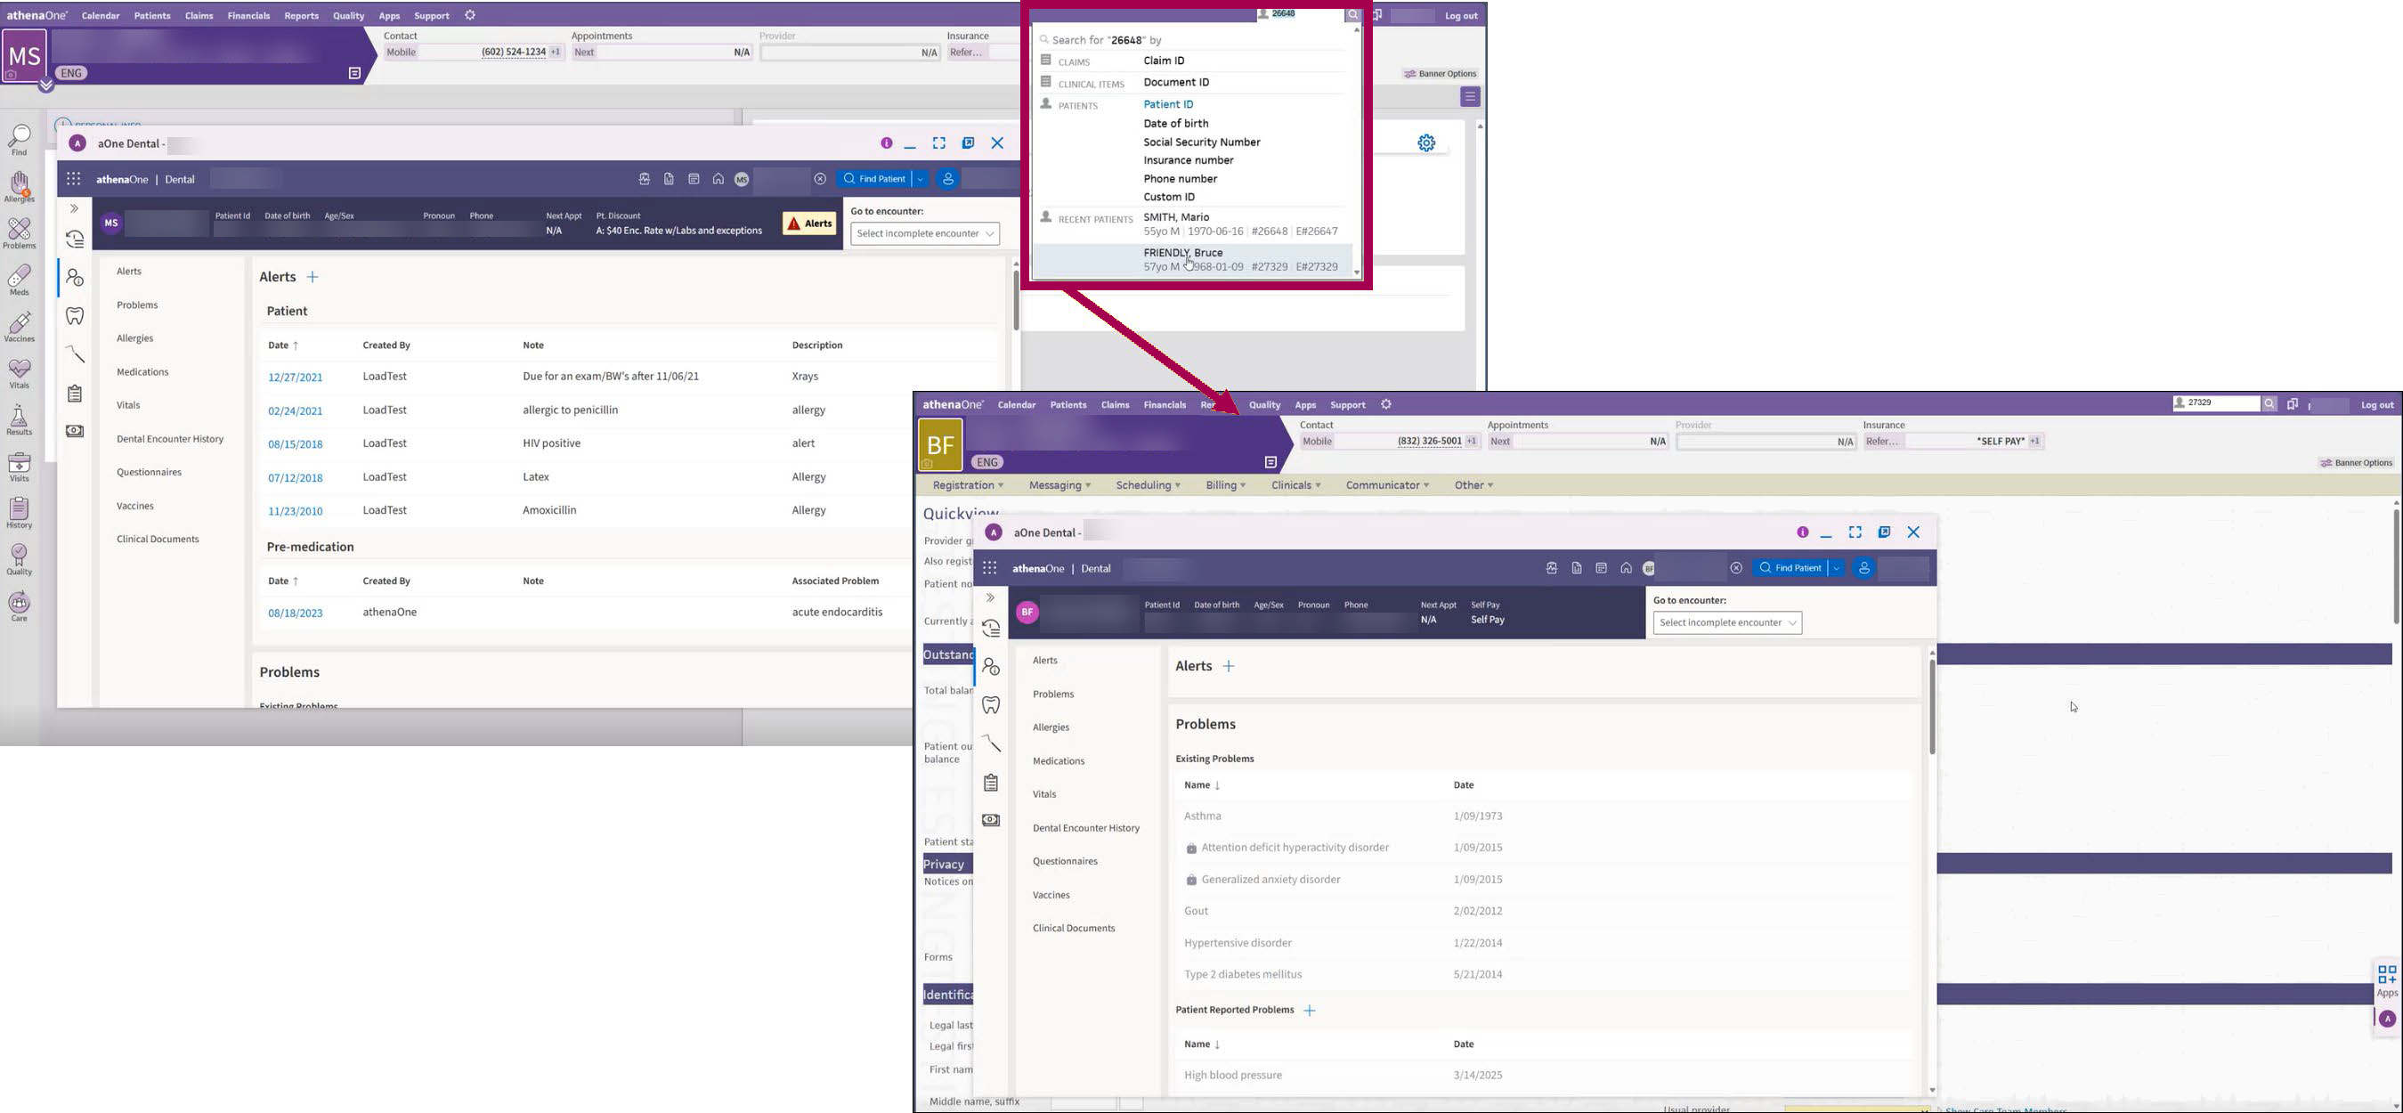
Task: Click the calendar icon in MS dental header
Action: pyautogui.click(x=694, y=179)
